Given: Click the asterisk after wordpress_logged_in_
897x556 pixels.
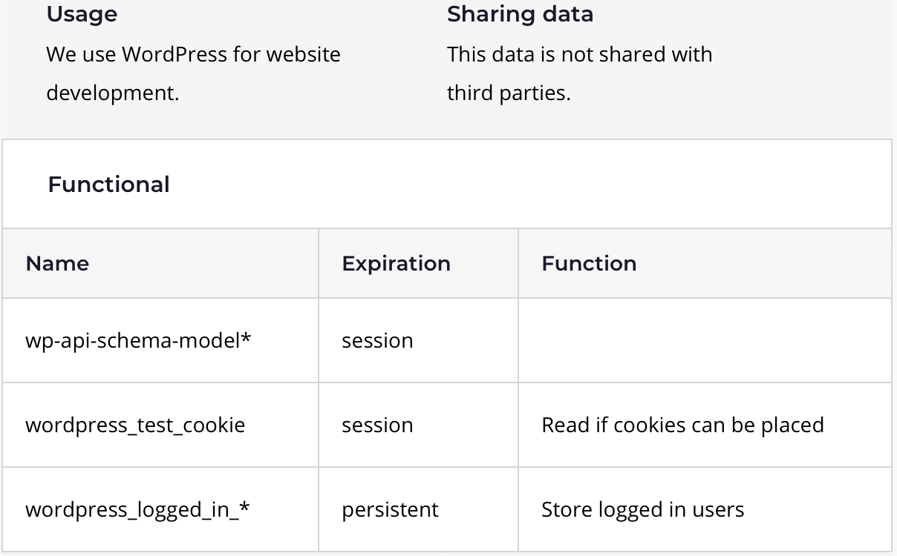Looking at the screenshot, I should point(244,506).
